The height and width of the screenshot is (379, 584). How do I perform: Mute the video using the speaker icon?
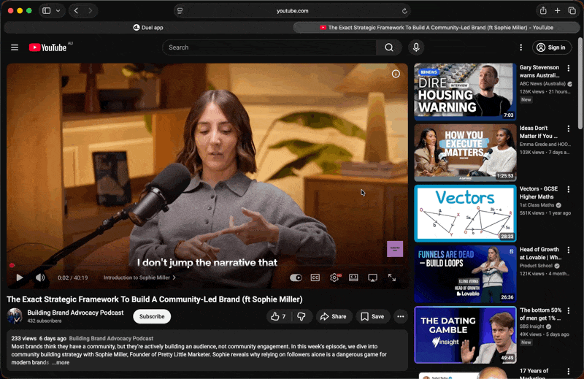pos(40,277)
